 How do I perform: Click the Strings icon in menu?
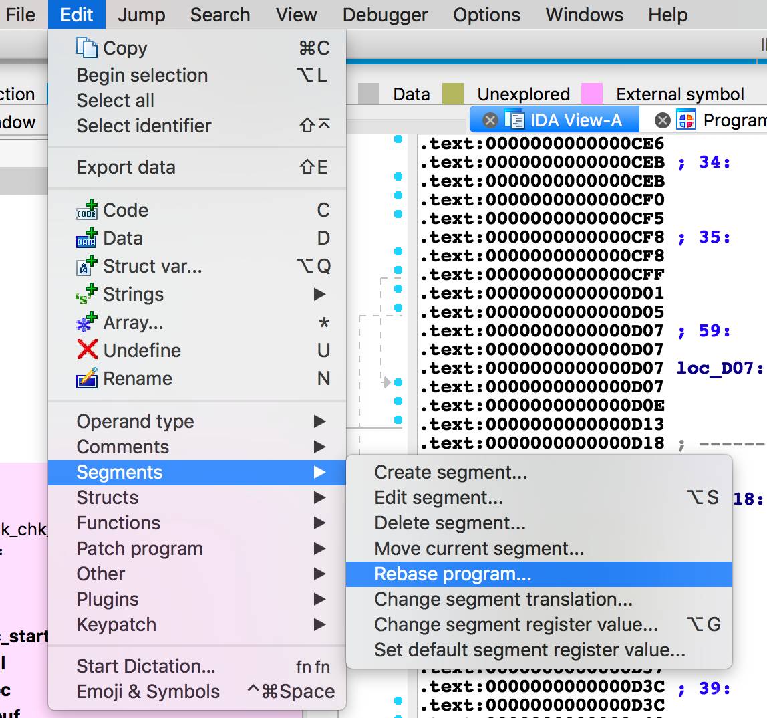(87, 295)
